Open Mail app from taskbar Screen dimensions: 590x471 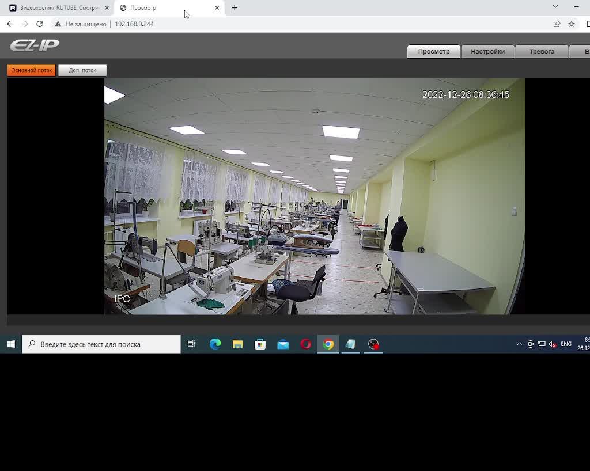(x=282, y=344)
